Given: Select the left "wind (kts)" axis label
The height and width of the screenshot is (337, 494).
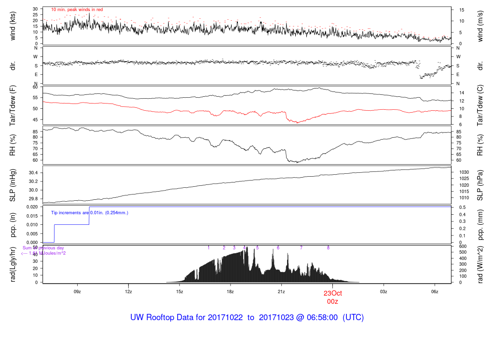Looking at the screenshot, I should (x=13, y=26).
